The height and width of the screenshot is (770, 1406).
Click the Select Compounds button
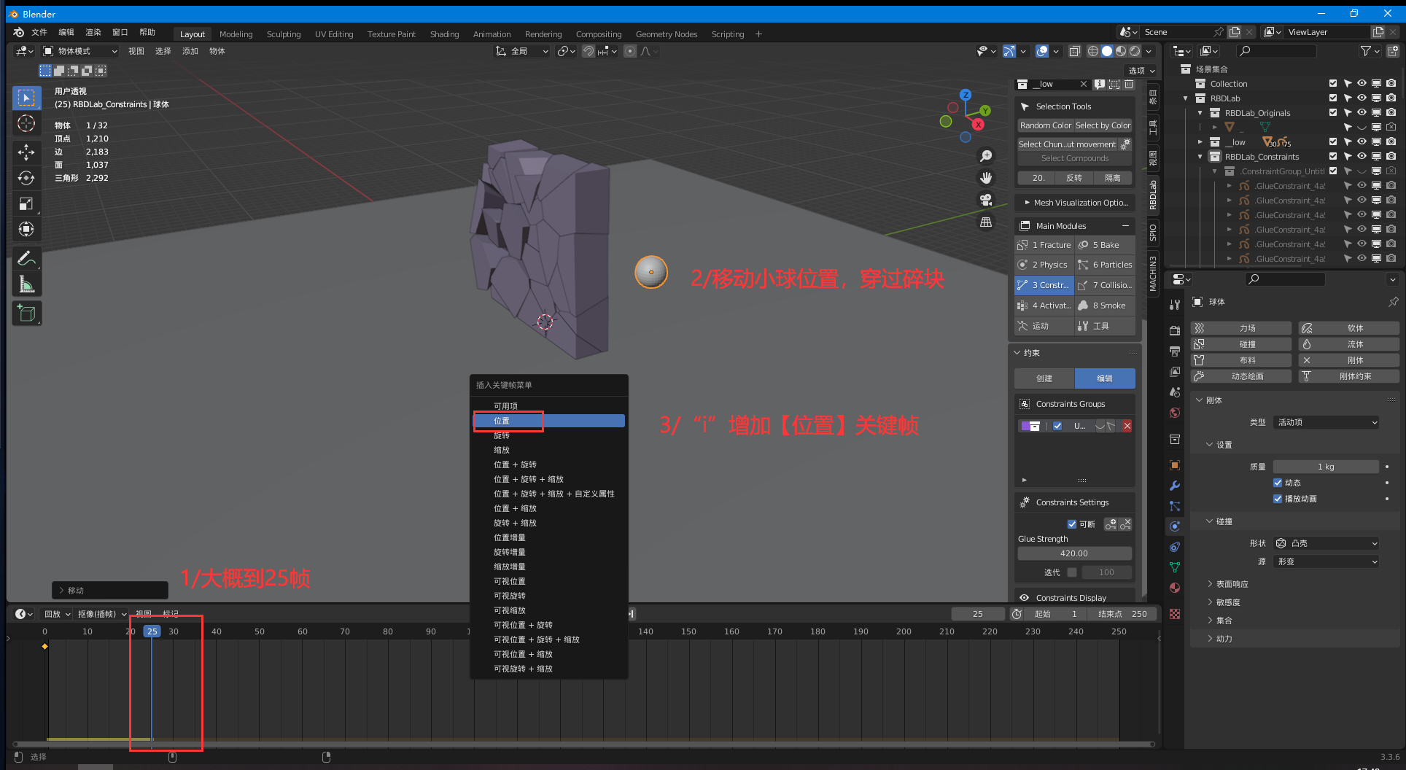(x=1073, y=158)
